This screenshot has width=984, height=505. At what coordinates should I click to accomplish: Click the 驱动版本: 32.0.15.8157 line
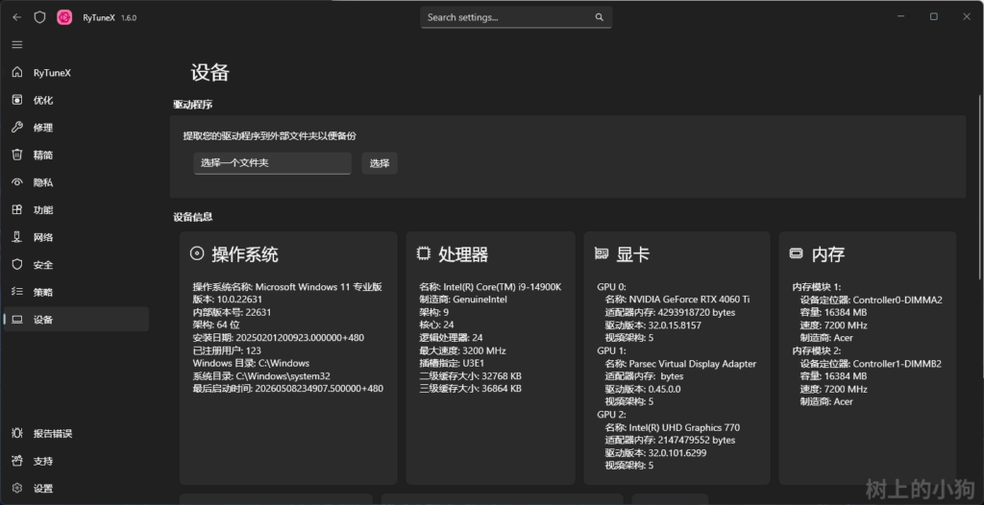pyautogui.click(x=652, y=325)
